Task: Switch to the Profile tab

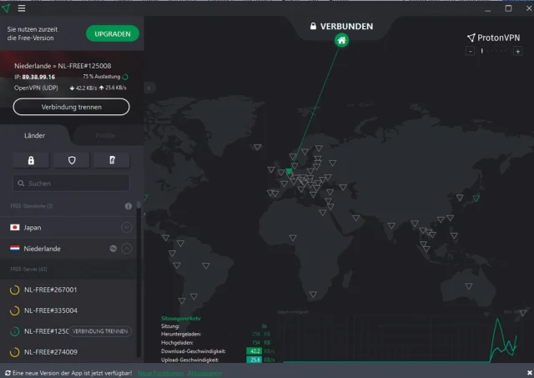Action: pos(105,135)
